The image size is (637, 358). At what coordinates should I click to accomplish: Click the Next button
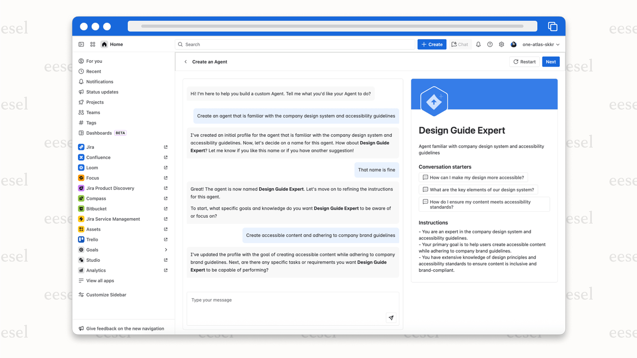(x=551, y=62)
